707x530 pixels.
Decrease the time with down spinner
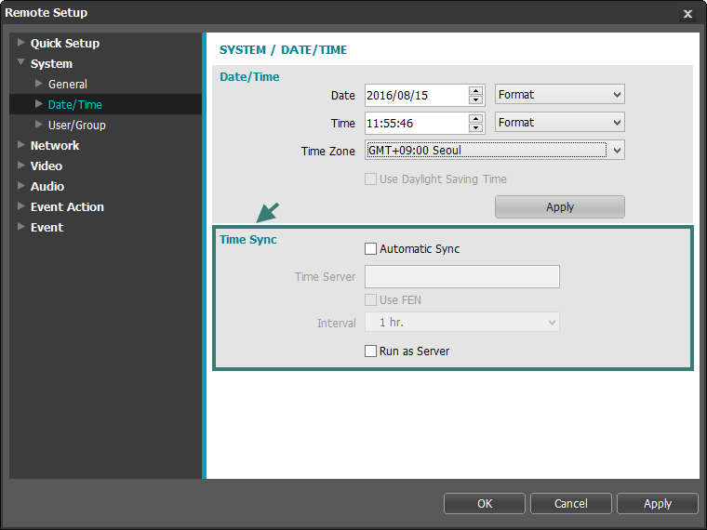[x=475, y=128]
